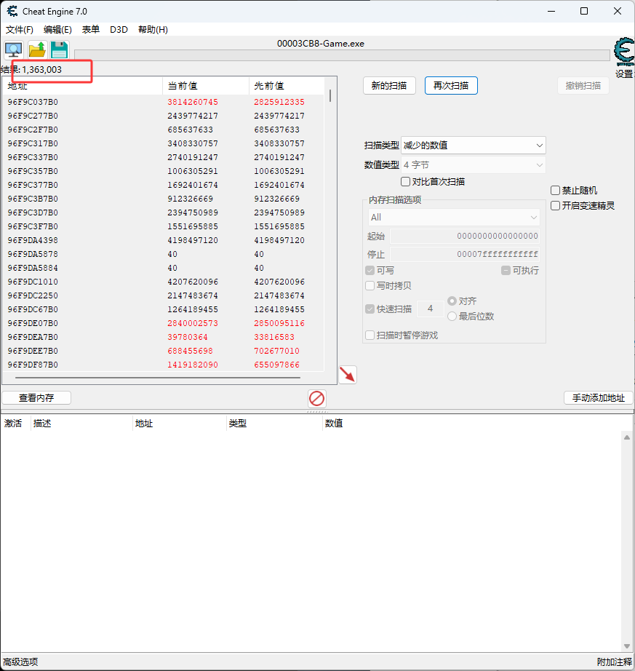The height and width of the screenshot is (671, 635).
Task: Click previous value 2825912335
Action: coord(279,103)
